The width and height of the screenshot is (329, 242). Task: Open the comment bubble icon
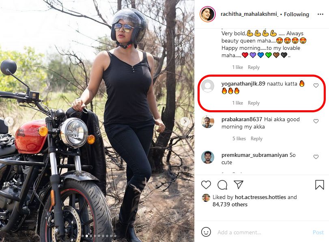tap(222, 185)
